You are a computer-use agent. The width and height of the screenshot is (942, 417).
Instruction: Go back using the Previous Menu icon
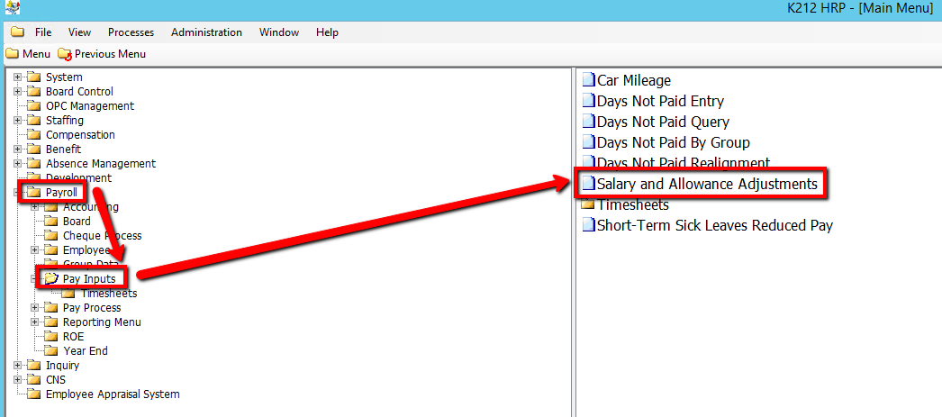(x=64, y=54)
